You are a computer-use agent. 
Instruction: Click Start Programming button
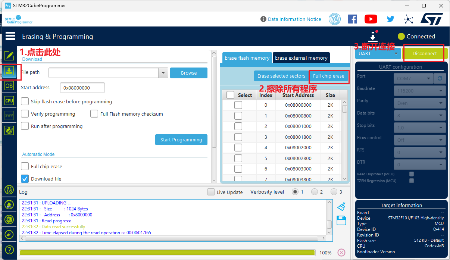(x=181, y=140)
